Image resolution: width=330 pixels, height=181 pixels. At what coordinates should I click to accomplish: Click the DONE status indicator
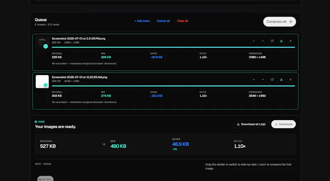(x=40, y=122)
